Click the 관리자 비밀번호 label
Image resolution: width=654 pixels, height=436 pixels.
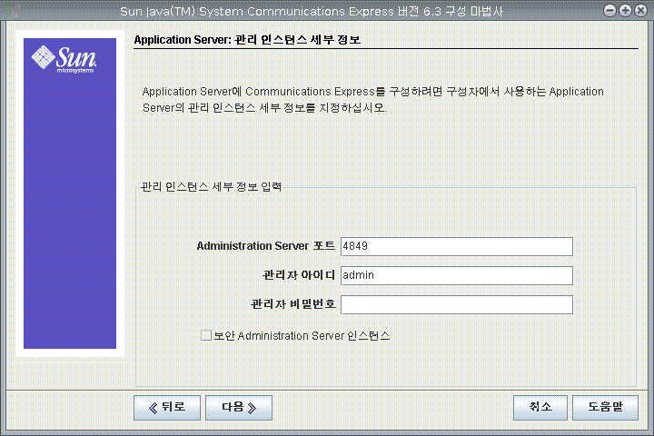[292, 304]
